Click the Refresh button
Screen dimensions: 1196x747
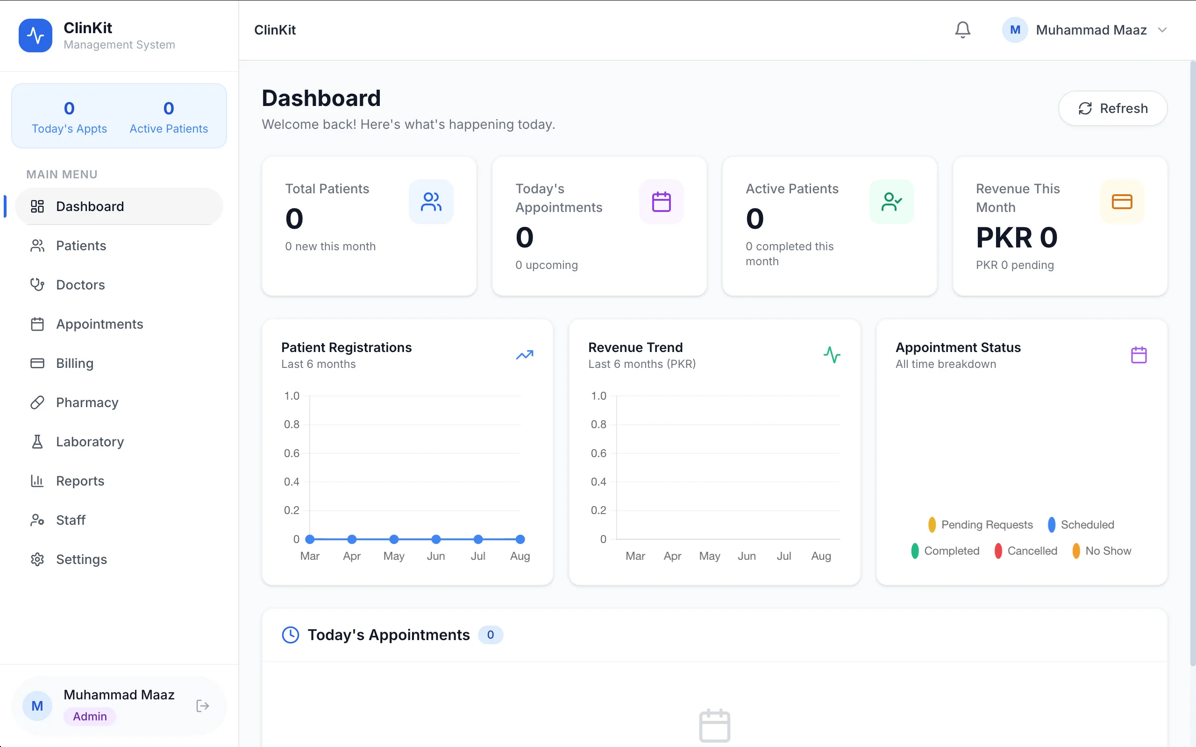pyautogui.click(x=1112, y=108)
